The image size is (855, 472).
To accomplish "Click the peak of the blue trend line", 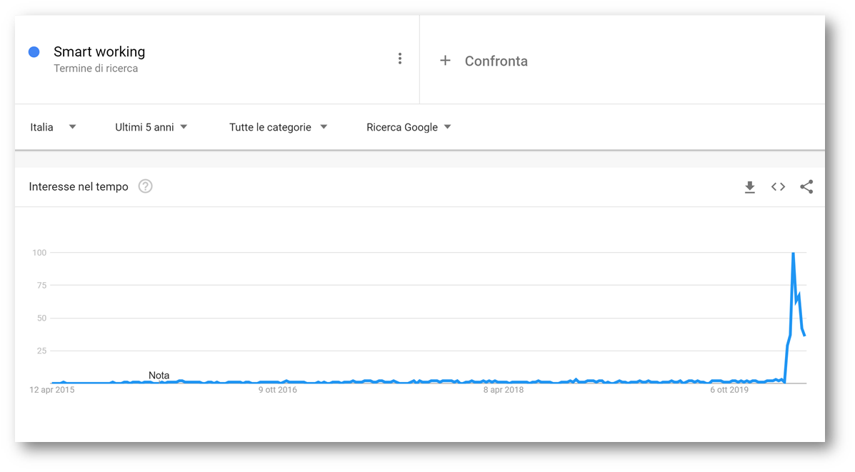I will pos(793,253).
